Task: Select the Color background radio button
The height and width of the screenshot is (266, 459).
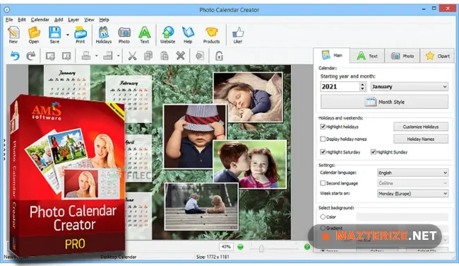Action: [323, 217]
